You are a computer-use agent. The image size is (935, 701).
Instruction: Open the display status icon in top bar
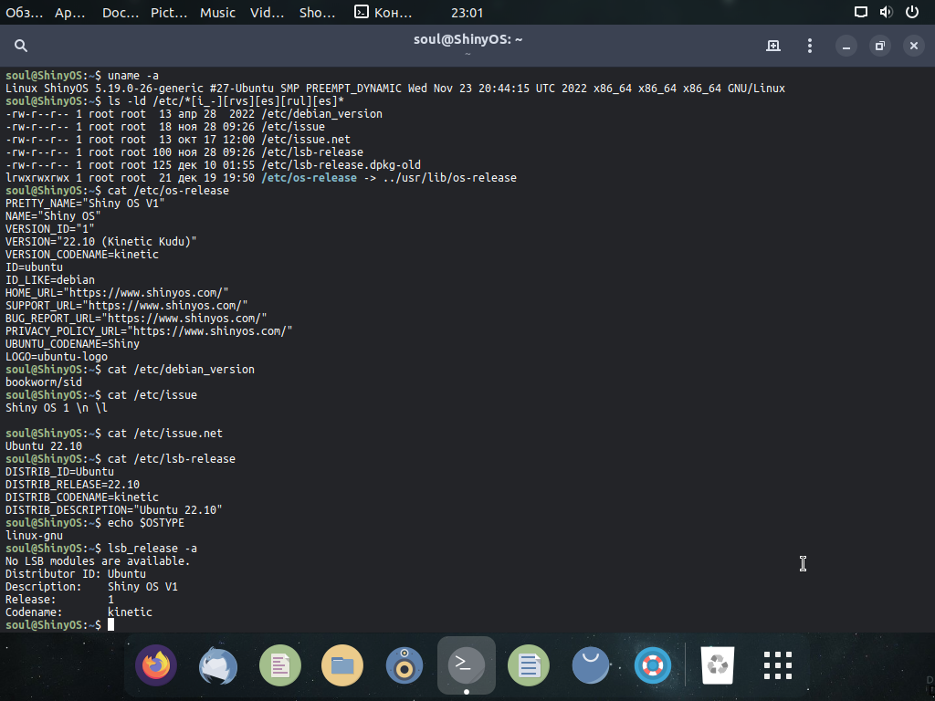[860, 12]
